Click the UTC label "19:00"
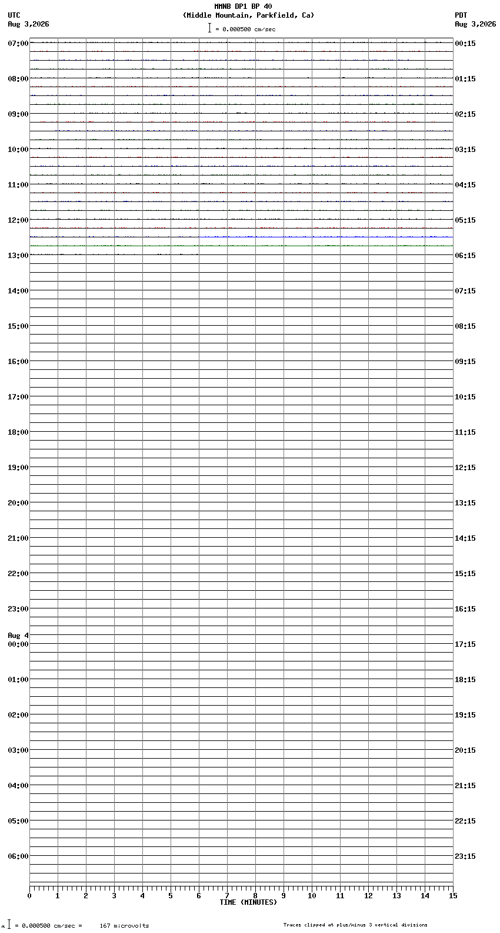The height and width of the screenshot is (933, 500). coord(18,468)
